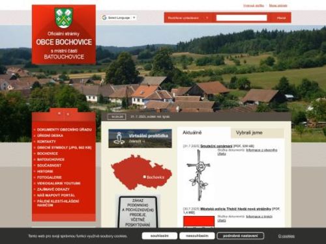The width and height of the screenshot is (326, 244).
Task: Open Úřední deska menu item
Action: pos(50,135)
